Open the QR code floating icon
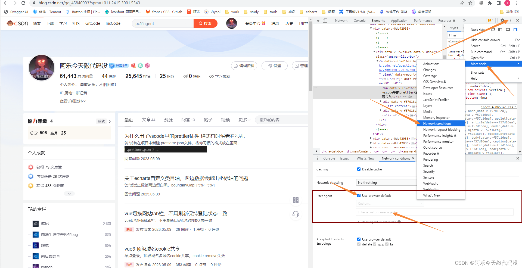This screenshot has height=268, width=522. (296, 200)
